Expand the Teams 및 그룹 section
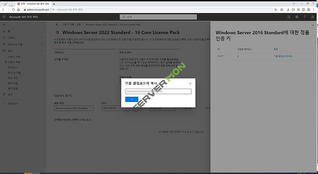Image resolution: width=318 pixels, height=174 pixels. (23, 44)
